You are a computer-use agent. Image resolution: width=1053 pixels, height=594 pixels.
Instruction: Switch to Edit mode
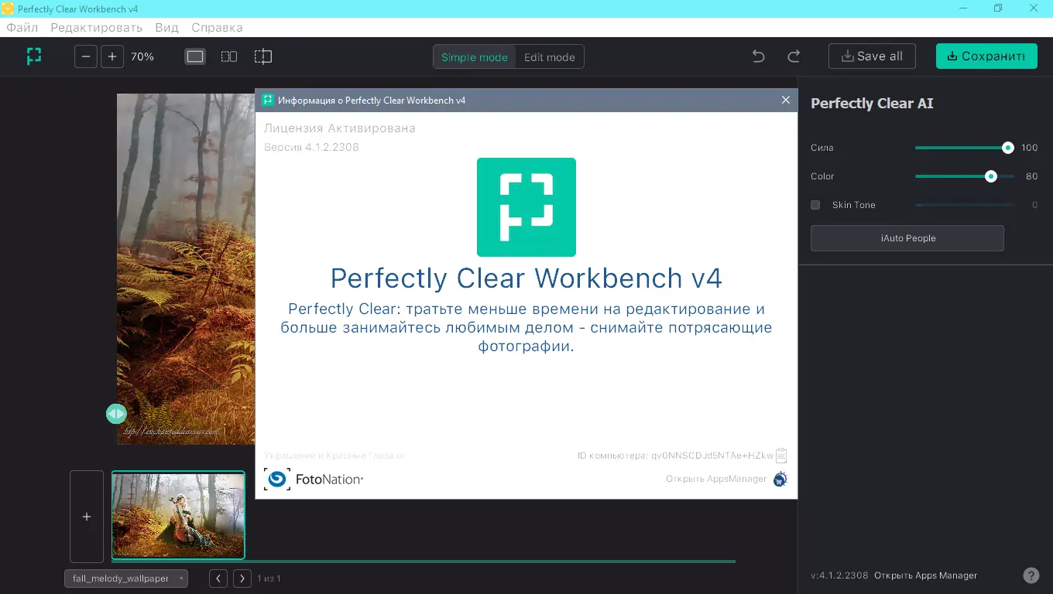coord(550,57)
